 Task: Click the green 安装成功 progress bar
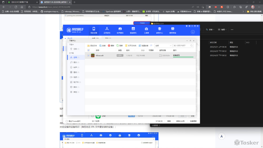click(183, 57)
